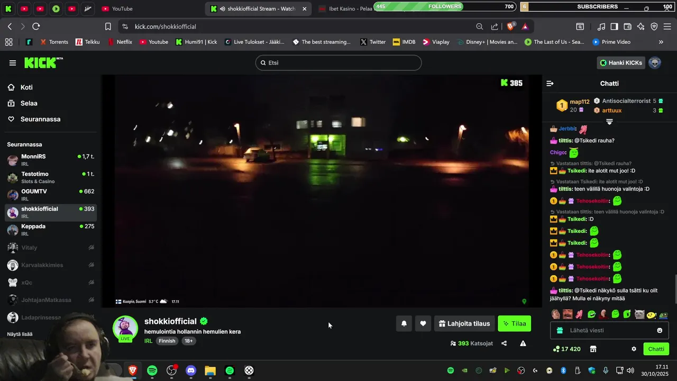
Task: Select MonniRS in the followed channels
Action: (x=51, y=160)
